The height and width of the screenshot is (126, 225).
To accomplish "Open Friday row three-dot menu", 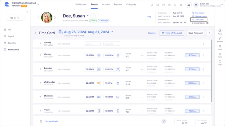I will [203, 111].
